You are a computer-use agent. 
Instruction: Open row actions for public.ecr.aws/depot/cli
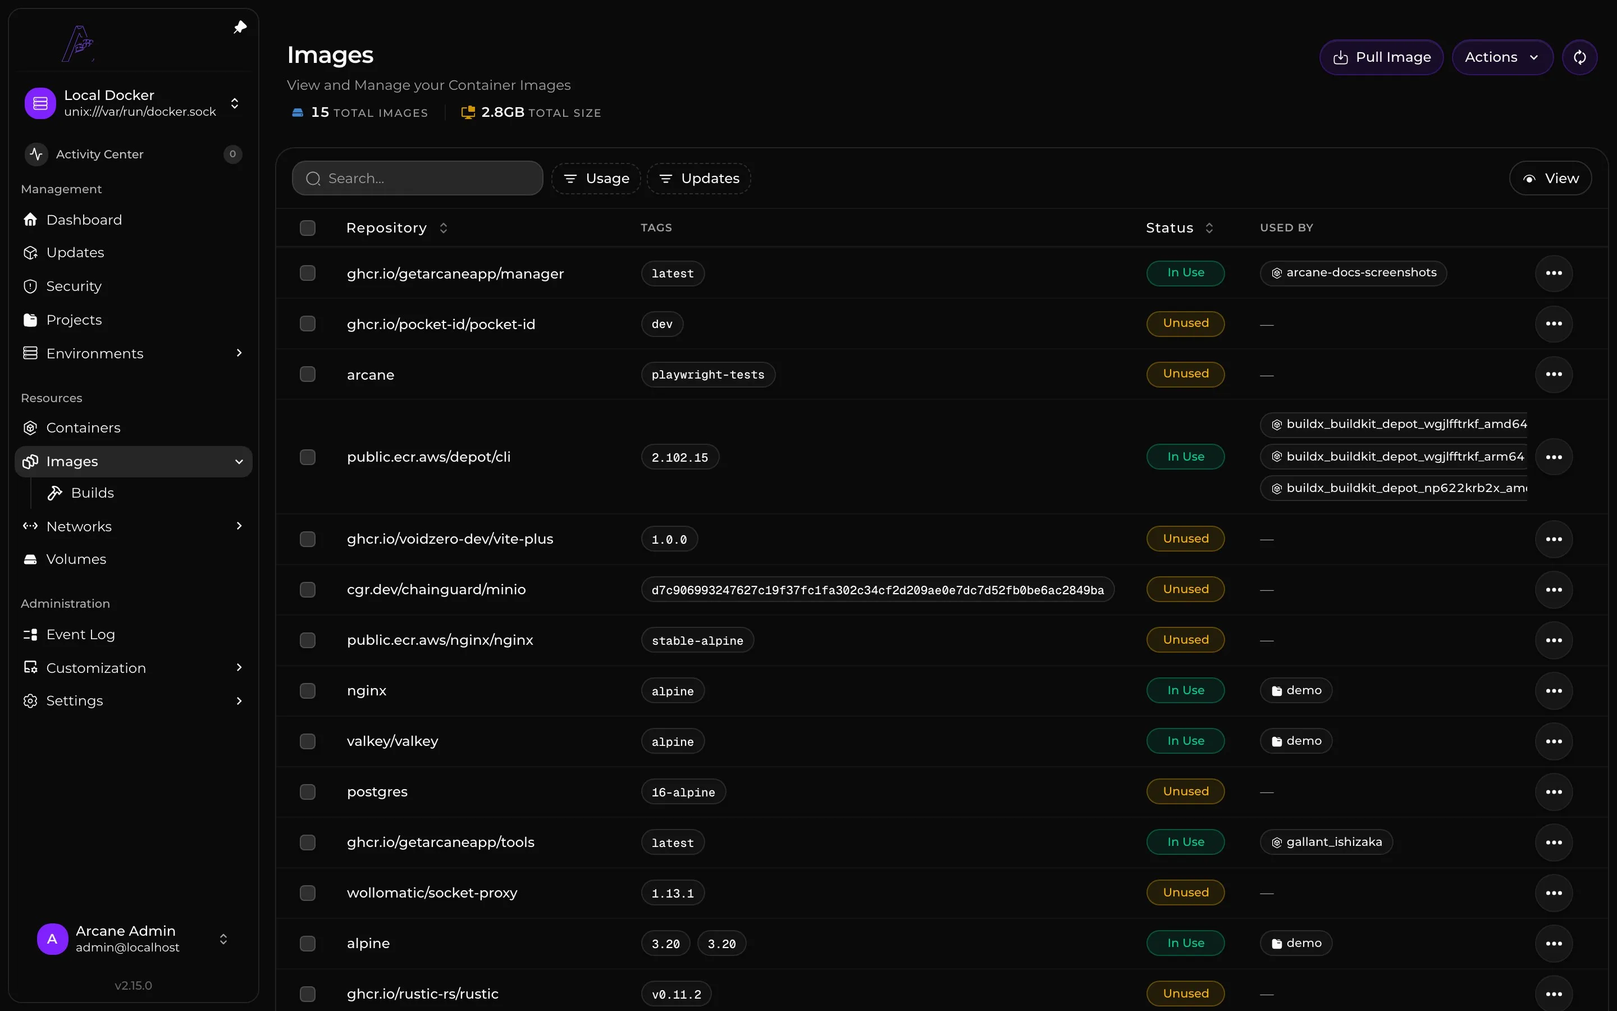(x=1554, y=457)
